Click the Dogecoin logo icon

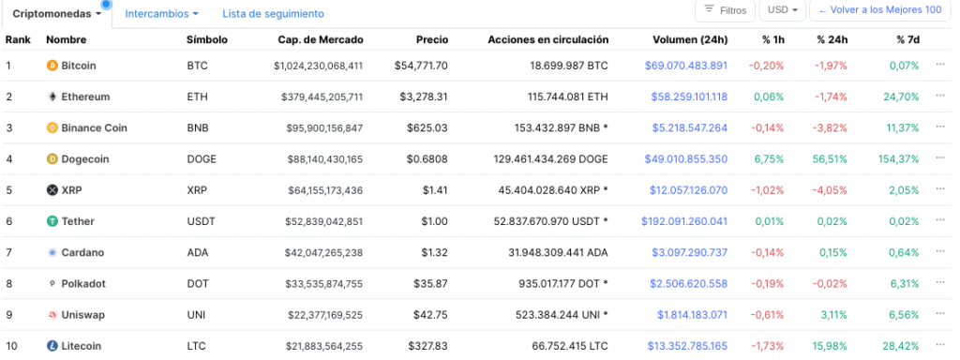tap(52, 159)
